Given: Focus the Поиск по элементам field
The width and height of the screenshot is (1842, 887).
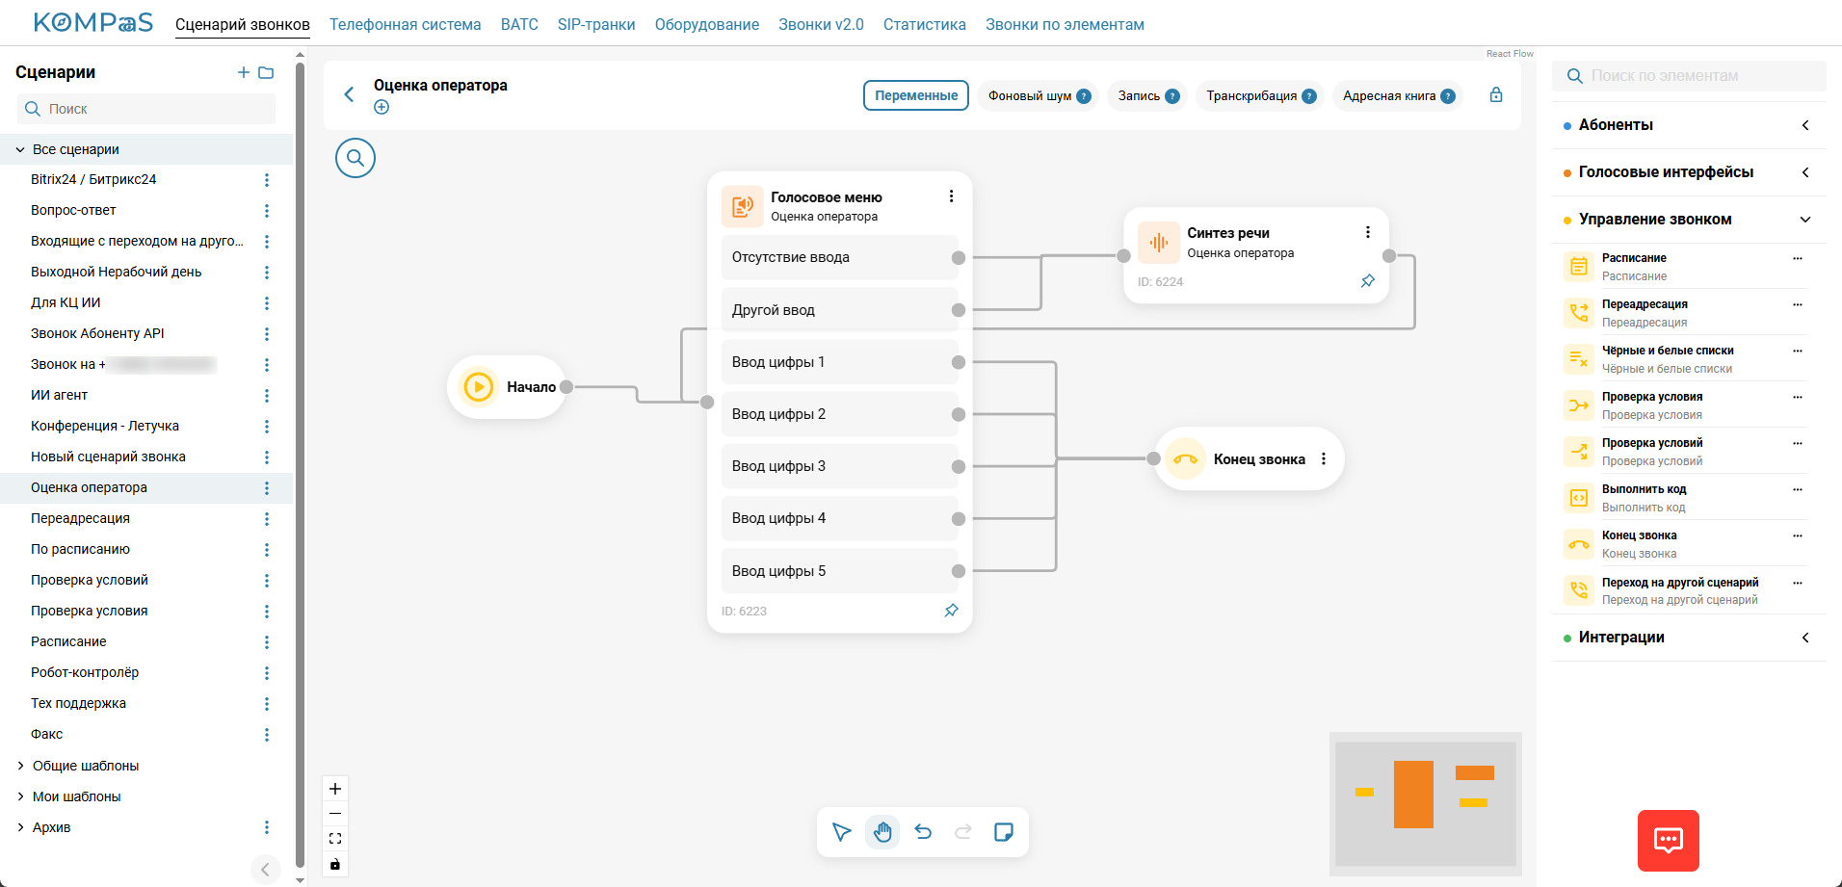Looking at the screenshot, I should click(x=1689, y=76).
